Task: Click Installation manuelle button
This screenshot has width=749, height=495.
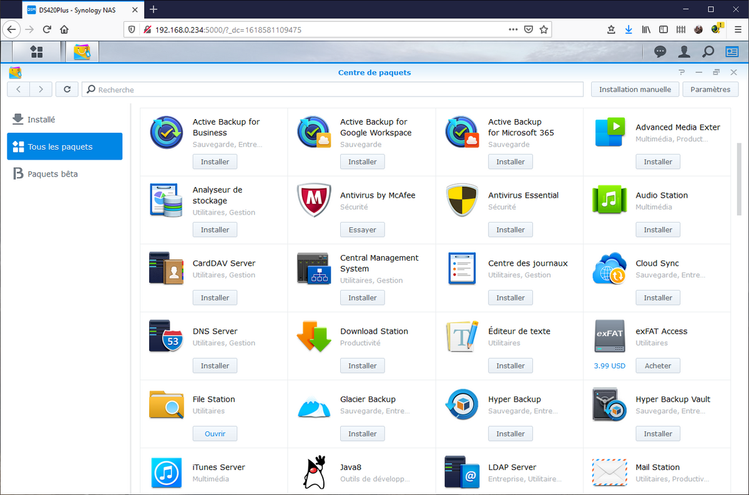Action: point(635,89)
